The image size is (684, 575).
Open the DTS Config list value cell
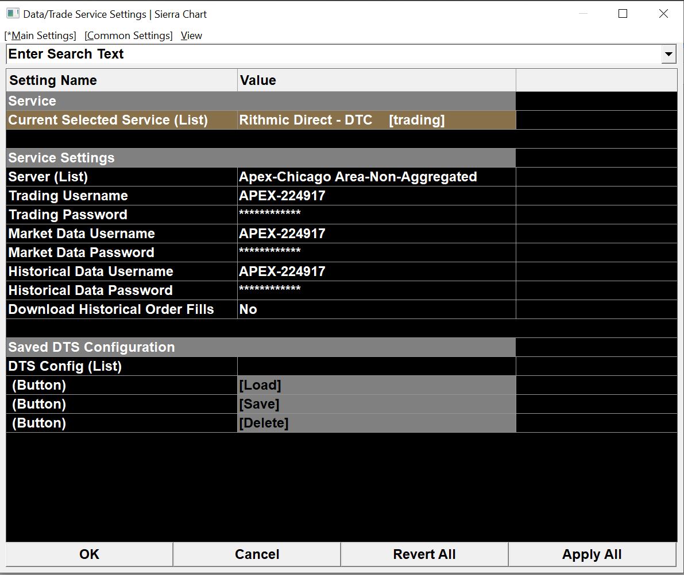coord(377,366)
